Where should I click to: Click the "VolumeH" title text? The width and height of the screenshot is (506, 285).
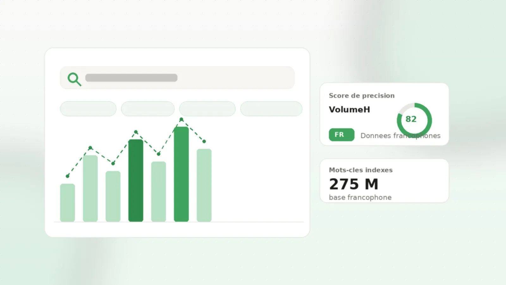click(x=349, y=110)
